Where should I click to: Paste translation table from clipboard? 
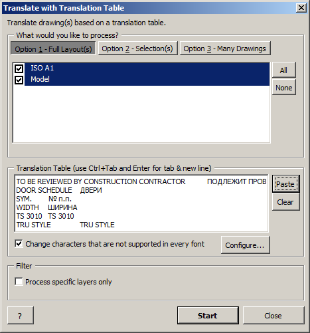click(285, 184)
